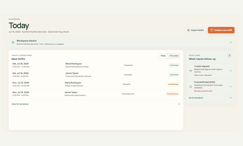Screen dimensions: 243x146
Task: Expand the Workspace details chevron
Action: tap(231, 42)
